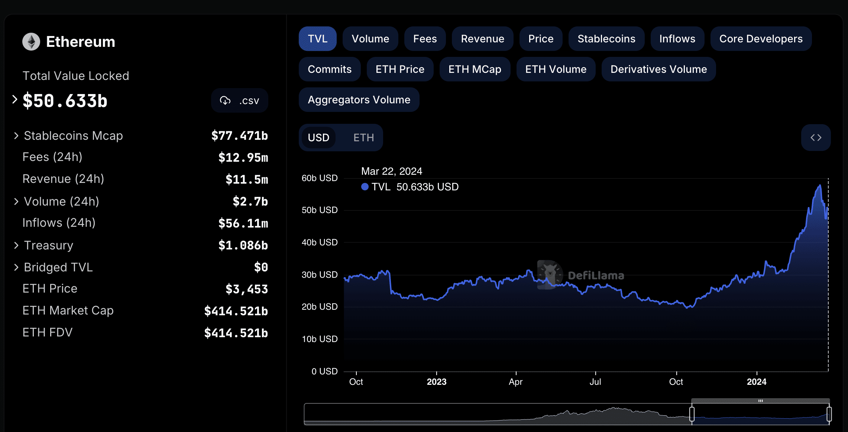This screenshot has width=848, height=432.
Task: Click the Ethereum heading title
Action: coord(81,42)
